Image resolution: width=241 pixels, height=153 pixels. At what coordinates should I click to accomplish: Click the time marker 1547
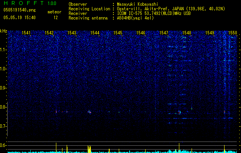164,33
